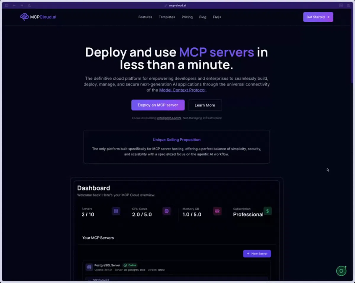The width and height of the screenshot is (355, 283).
Task: Click the PostgreSQL Server database icon
Action: pyautogui.click(x=89, y=267)
